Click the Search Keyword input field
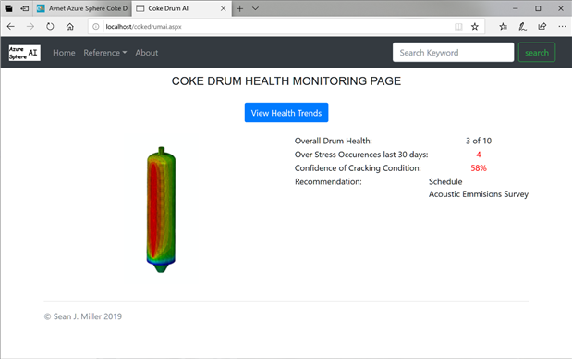 coord(453,52)
